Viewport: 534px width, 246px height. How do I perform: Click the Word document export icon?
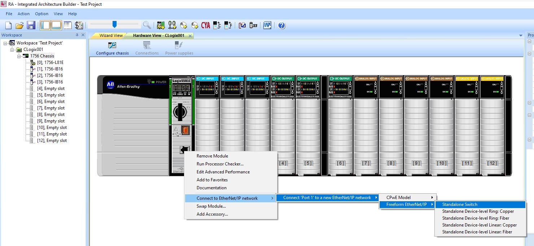(x=267, y=25)
